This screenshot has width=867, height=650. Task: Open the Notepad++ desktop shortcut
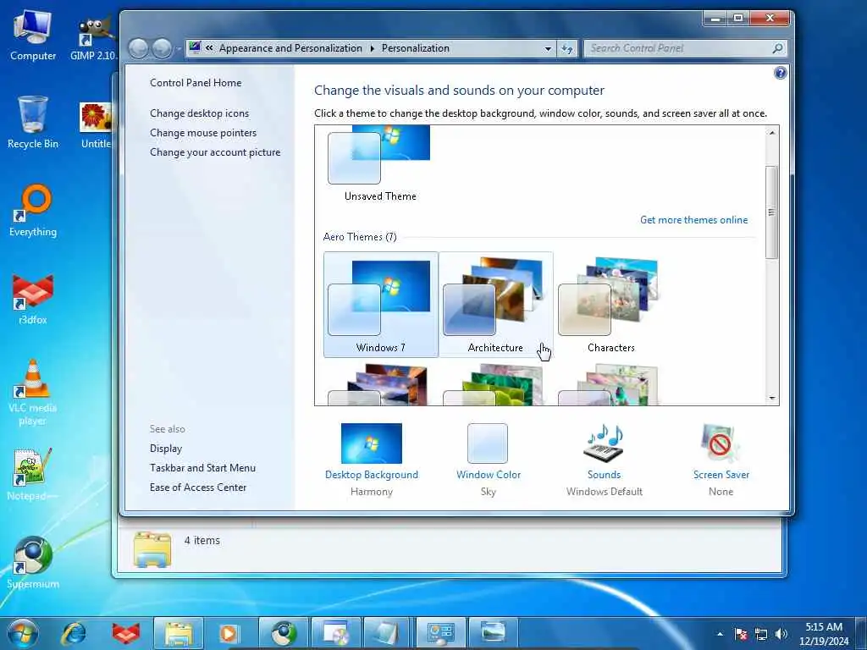click(33, 474)
